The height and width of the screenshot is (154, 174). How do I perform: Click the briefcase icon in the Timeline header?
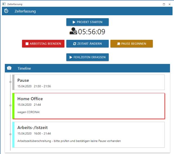point(9,68)
